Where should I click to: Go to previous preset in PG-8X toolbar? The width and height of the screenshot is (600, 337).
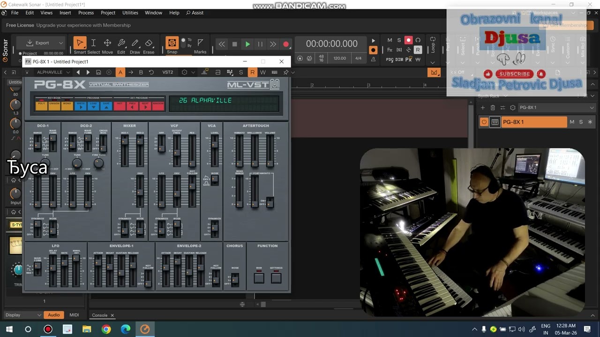pos(78,72)
